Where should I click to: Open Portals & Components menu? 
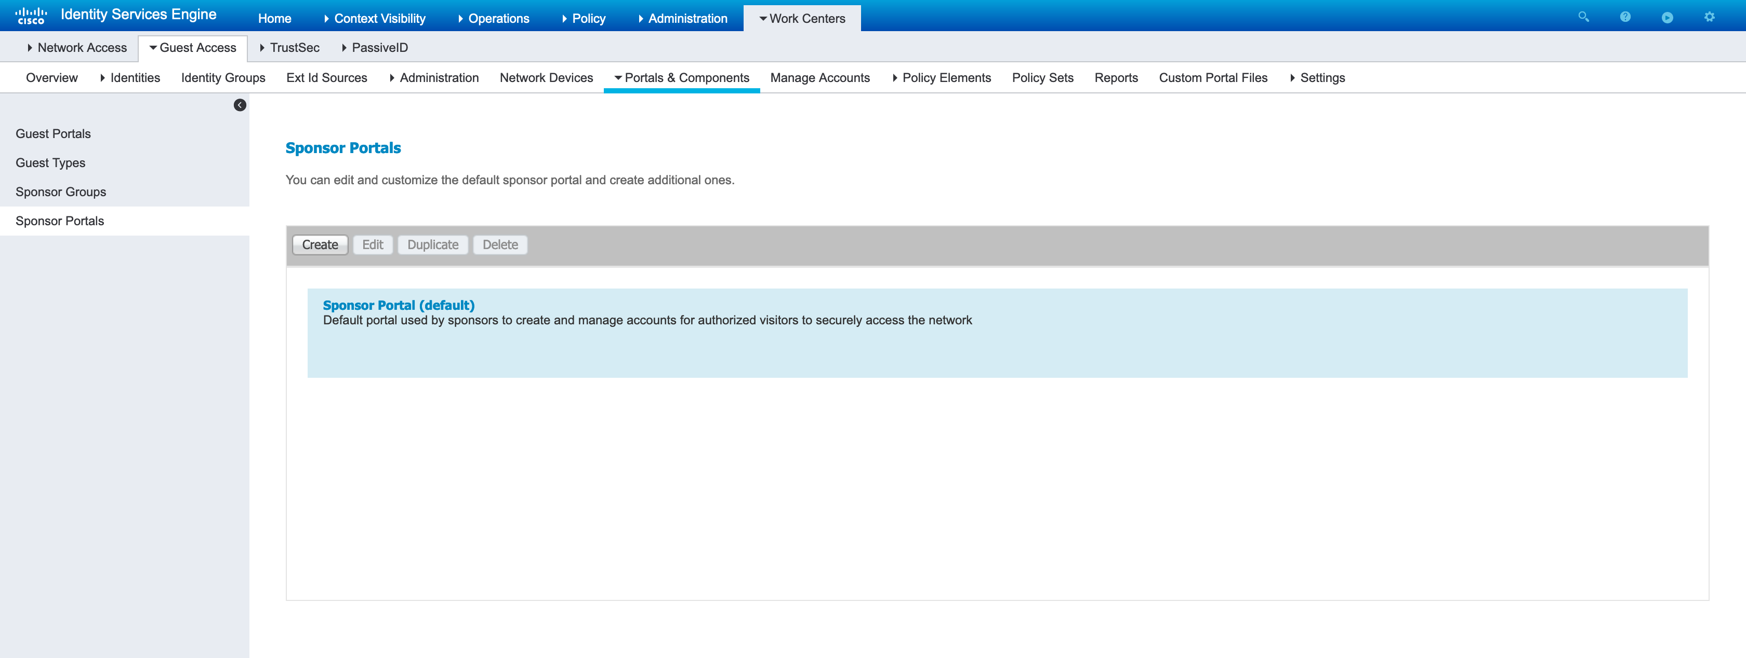[x=682, y=78]
